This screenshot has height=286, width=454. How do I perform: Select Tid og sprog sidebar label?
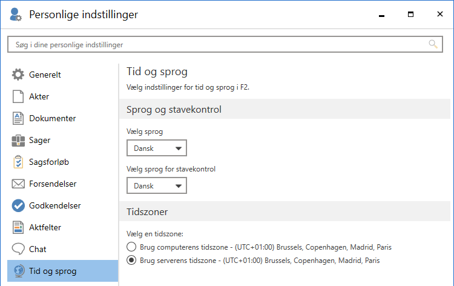[x=53, y=271]
